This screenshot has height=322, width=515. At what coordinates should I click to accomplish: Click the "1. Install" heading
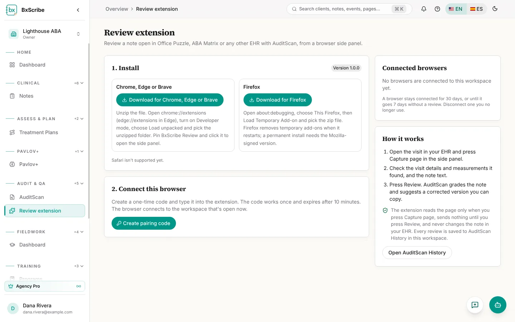125,68
